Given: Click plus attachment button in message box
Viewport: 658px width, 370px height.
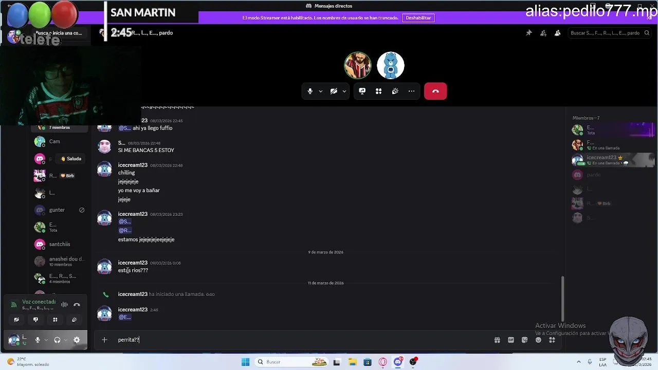Looking at the screenshot, I should [x=104, y=340].
